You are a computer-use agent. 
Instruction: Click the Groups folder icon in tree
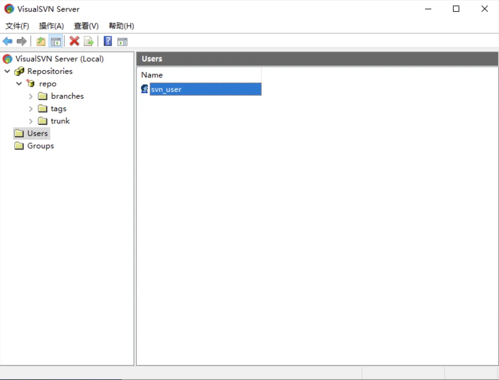point(19,146)
